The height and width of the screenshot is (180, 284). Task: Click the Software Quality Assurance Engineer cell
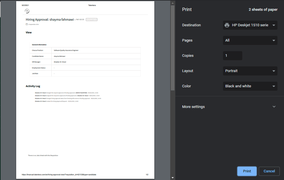66,50
